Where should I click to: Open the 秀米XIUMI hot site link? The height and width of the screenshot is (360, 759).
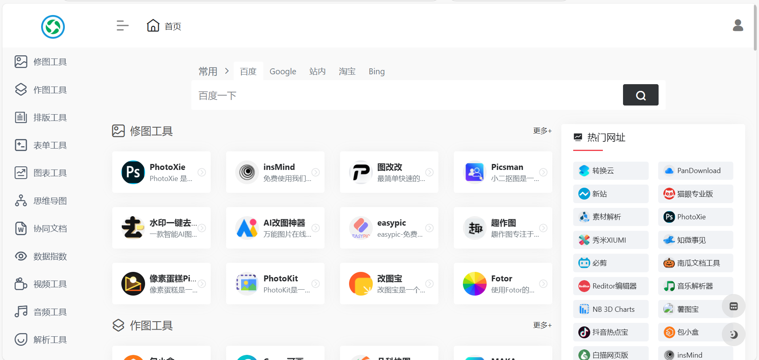coord(611,240)
